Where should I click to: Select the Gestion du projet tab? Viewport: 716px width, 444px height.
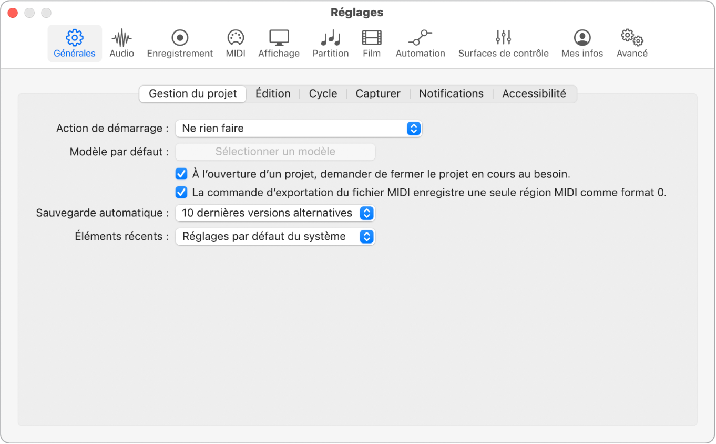click(x=193, y=94)
